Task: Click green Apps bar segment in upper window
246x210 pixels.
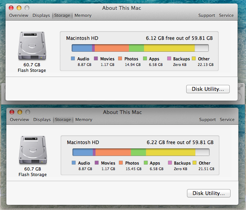Action: (x=137, y=48)
